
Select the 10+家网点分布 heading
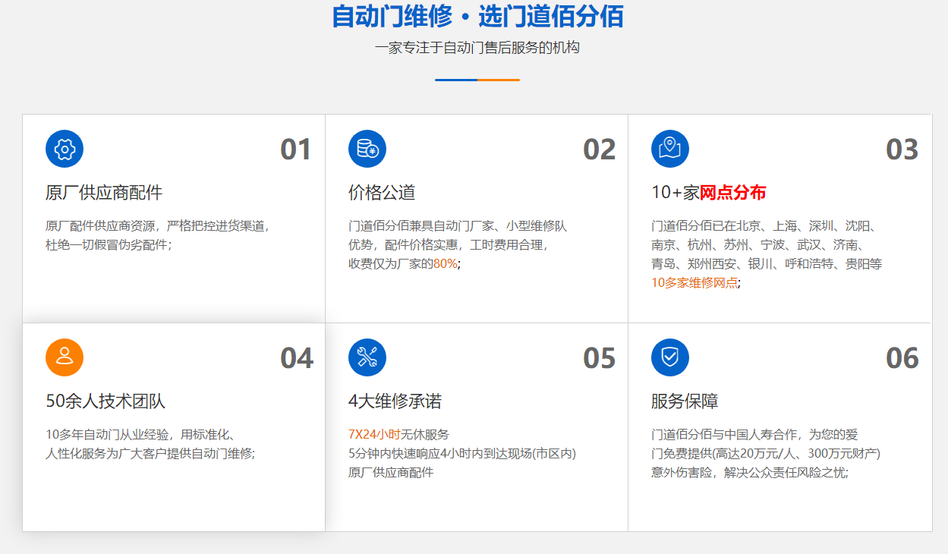pyautogui.click(x=709, y=193)
